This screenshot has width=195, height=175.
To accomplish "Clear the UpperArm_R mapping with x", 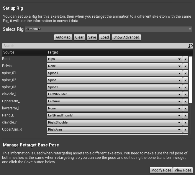I will pos(186,130).
